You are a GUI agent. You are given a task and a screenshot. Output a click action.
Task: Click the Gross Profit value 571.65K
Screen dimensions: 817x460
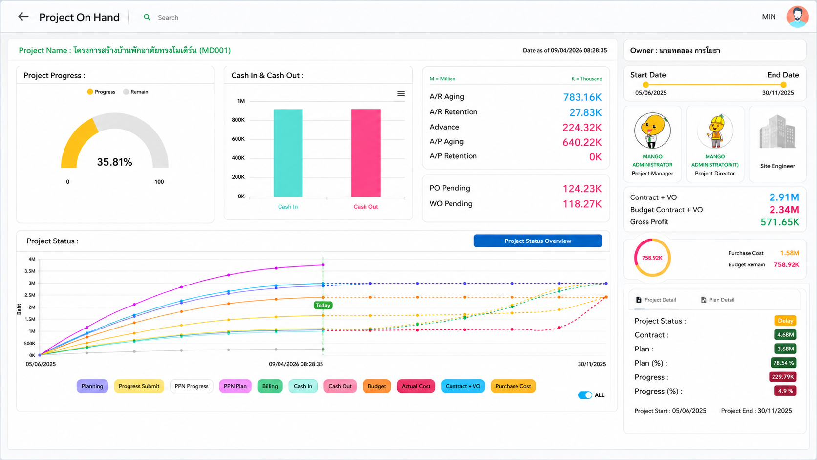[780, 222]
